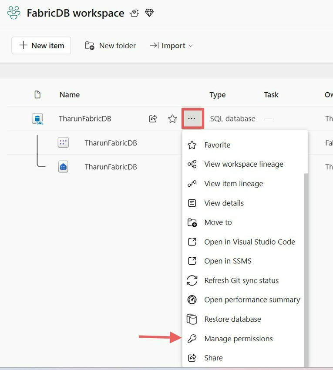The image size is (333, 370).
Task: Click the workspace avatar icon beside FabricDB workspace
Action: click(13, 13)
